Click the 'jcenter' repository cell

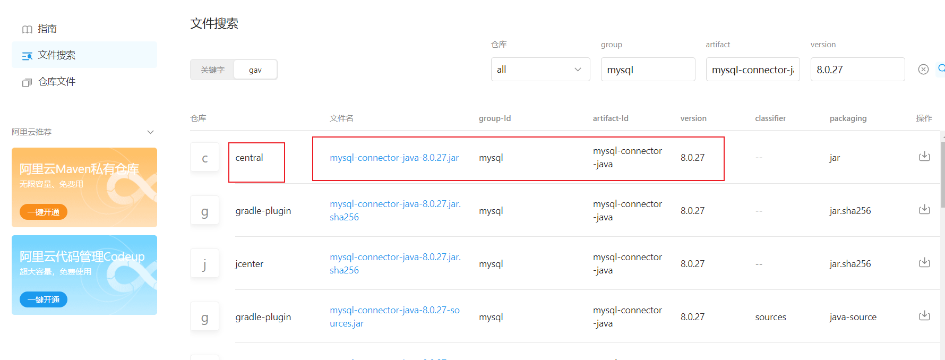point(249,264)
